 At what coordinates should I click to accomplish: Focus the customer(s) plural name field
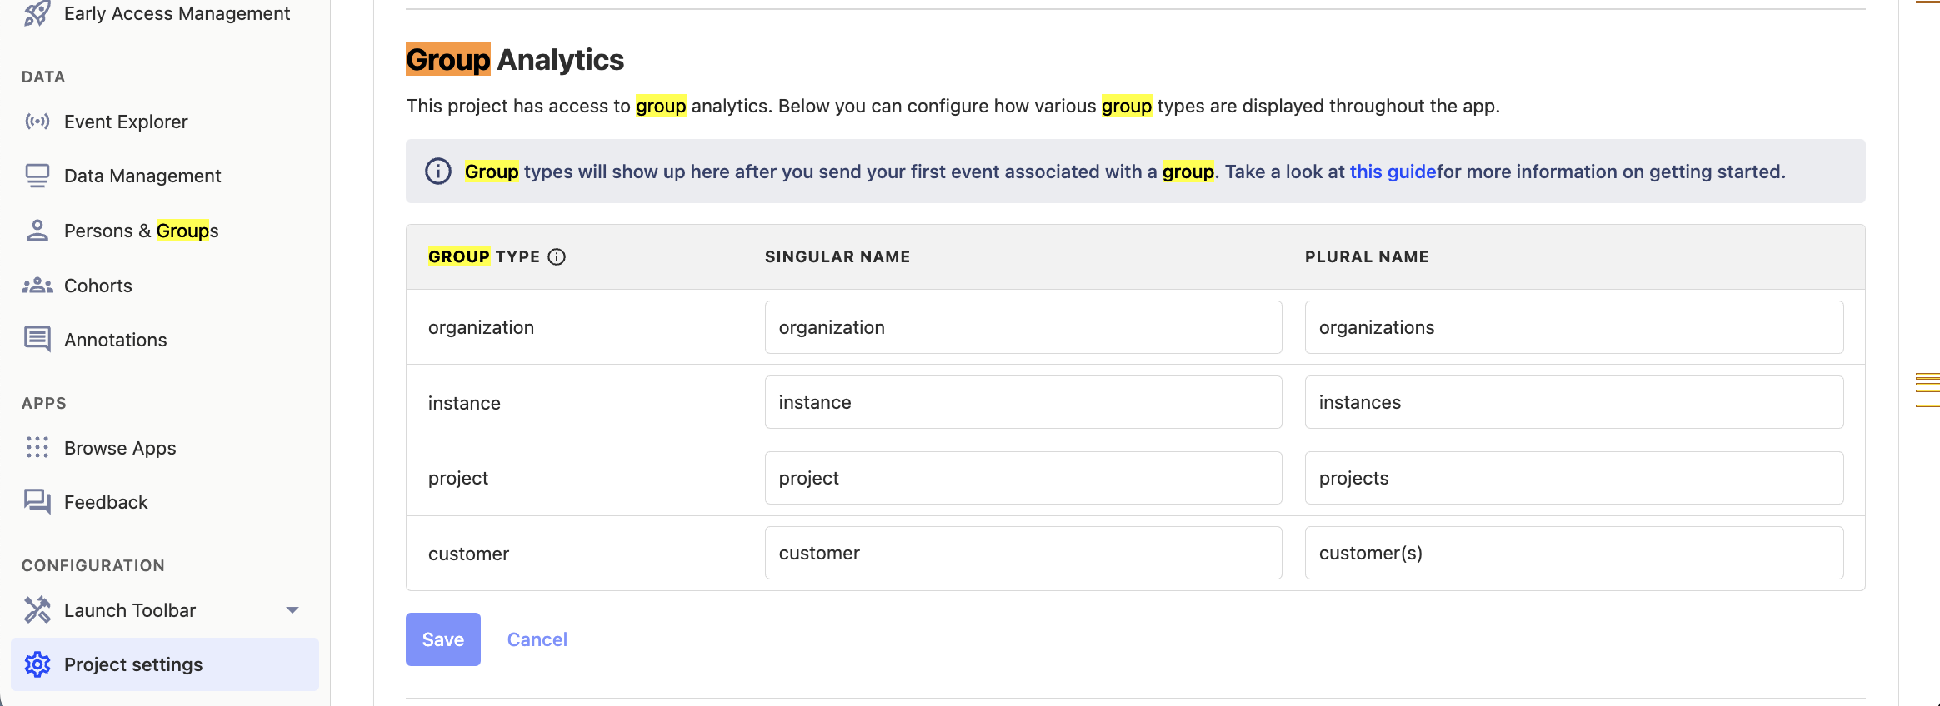pos(1573,553)
